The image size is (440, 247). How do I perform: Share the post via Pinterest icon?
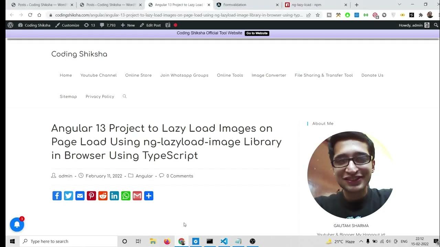(x=91, y=196)
